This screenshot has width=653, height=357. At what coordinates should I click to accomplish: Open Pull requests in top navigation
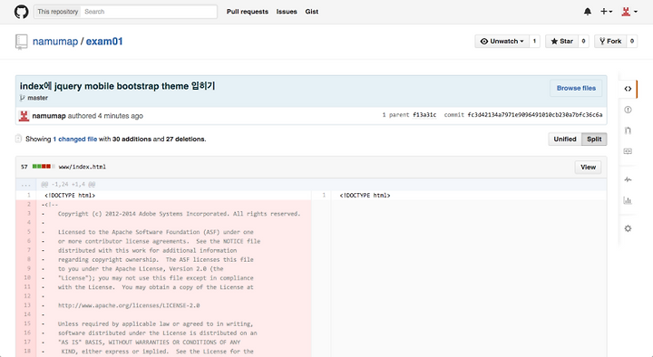(248, 12)
